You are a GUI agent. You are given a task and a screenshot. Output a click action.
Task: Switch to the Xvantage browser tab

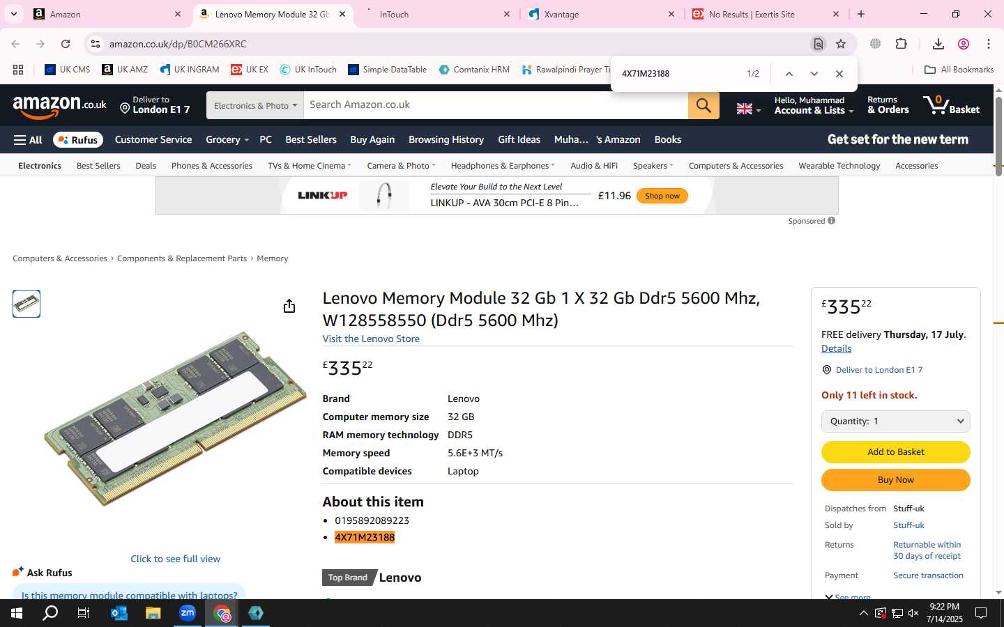[601, 14]
